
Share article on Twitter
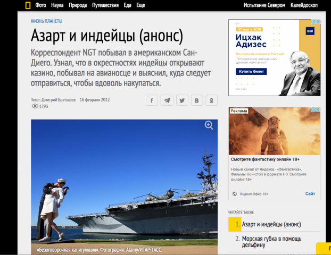coord(182,100)
